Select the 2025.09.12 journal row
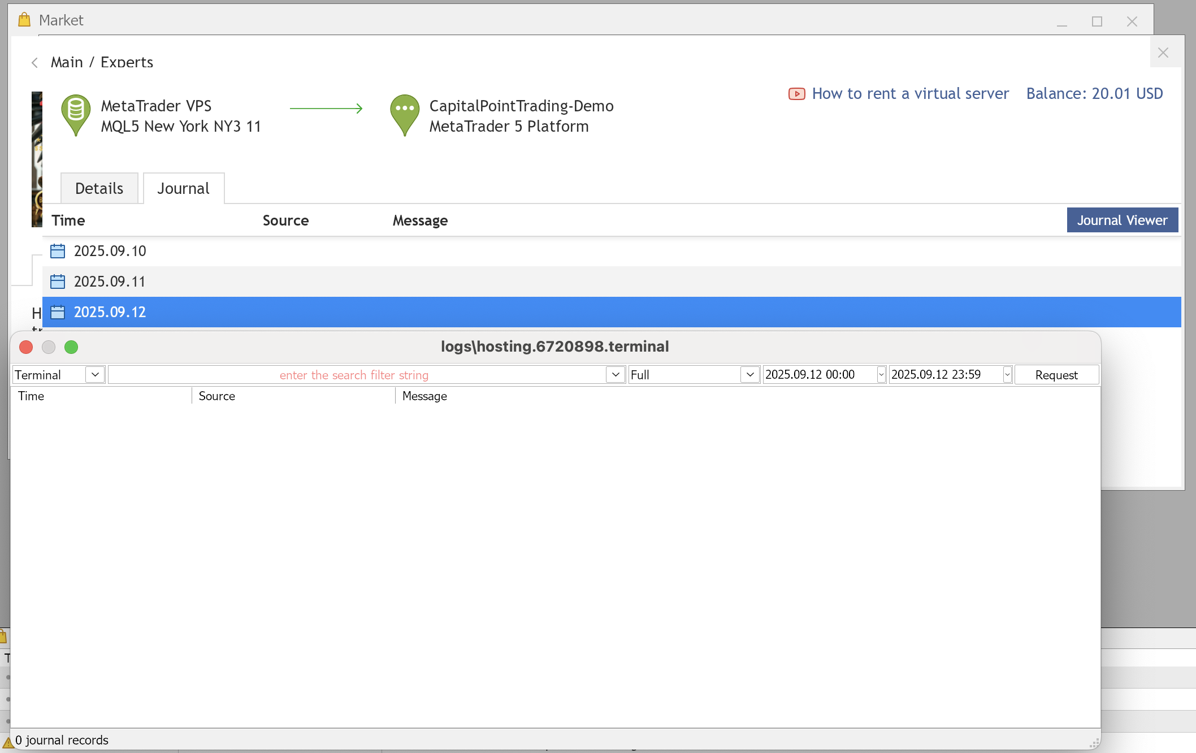This screenshot has width=1196, height=753. pyautogui.click(x=612, y=312)
